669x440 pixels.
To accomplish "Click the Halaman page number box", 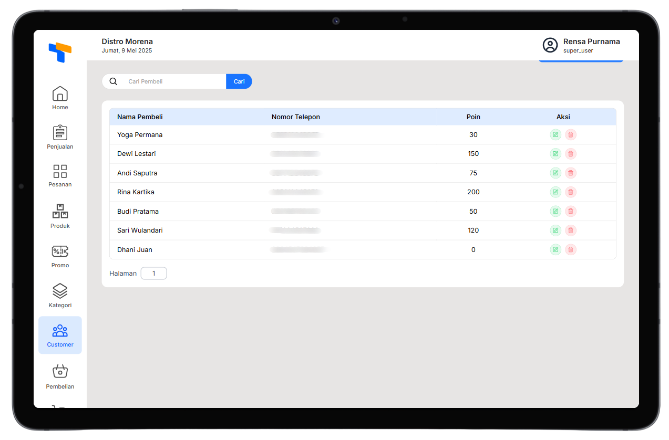I will (x=153, y=274).
